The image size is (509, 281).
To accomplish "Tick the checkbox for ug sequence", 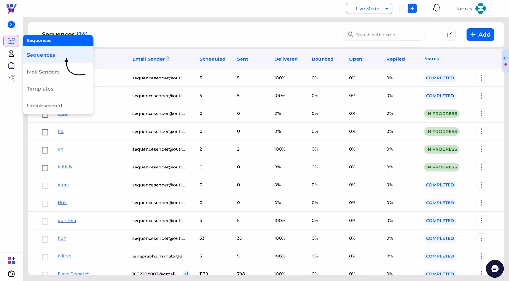I will pyautogui.click(x=45, y=150).
